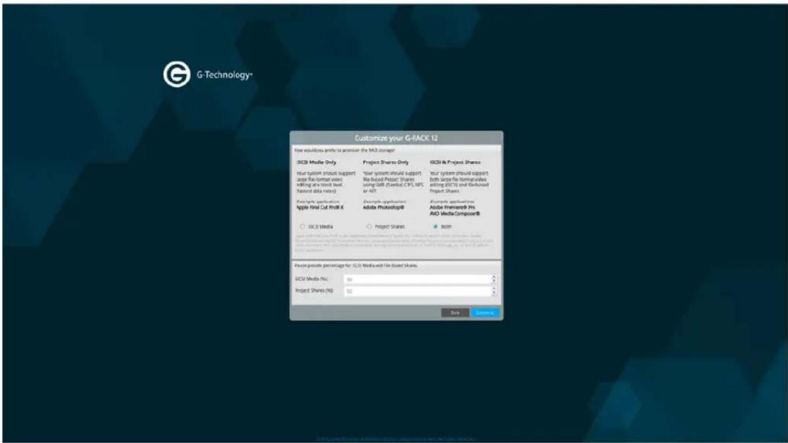This screenshot has height=443, width=788.
Task: Click the 'Project Shares (%)' field label
Action: pyautogui.click(x=313, y=291)
